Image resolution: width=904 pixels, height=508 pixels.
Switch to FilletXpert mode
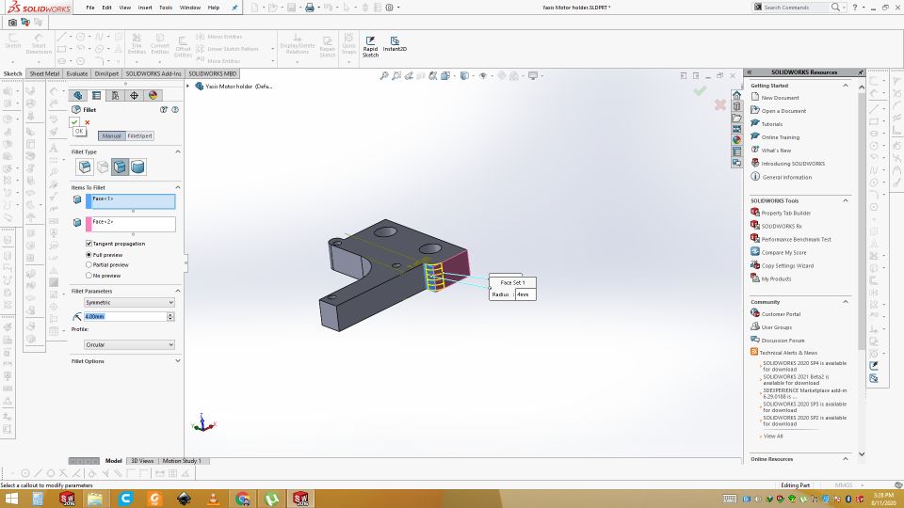140,135
